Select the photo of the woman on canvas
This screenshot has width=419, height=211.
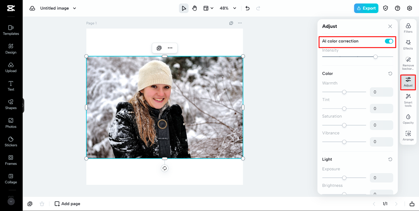point(165,107)
